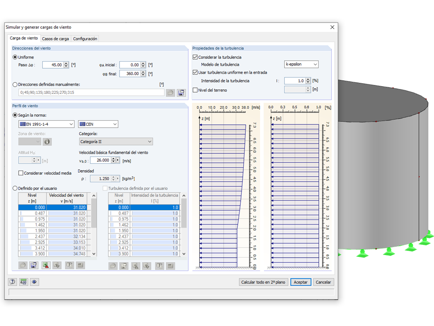Image resolution: width=434 pixels, height=326 pixels.
Task: Click the eye display settings icon
Action: [34, 282]
